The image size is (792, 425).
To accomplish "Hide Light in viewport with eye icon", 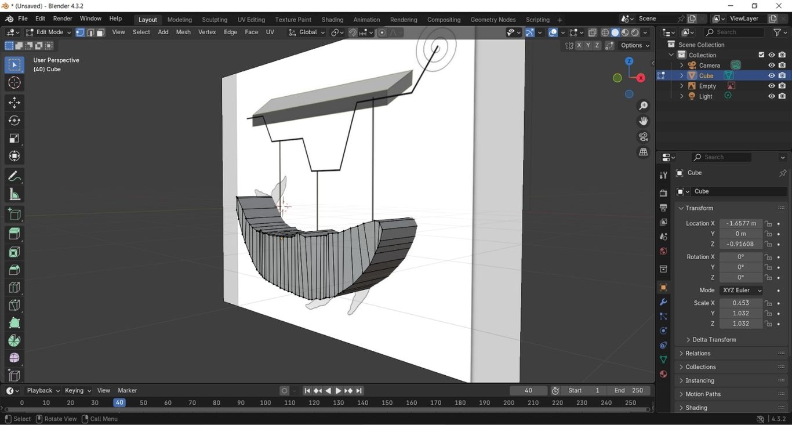I will tap(772, 97).
